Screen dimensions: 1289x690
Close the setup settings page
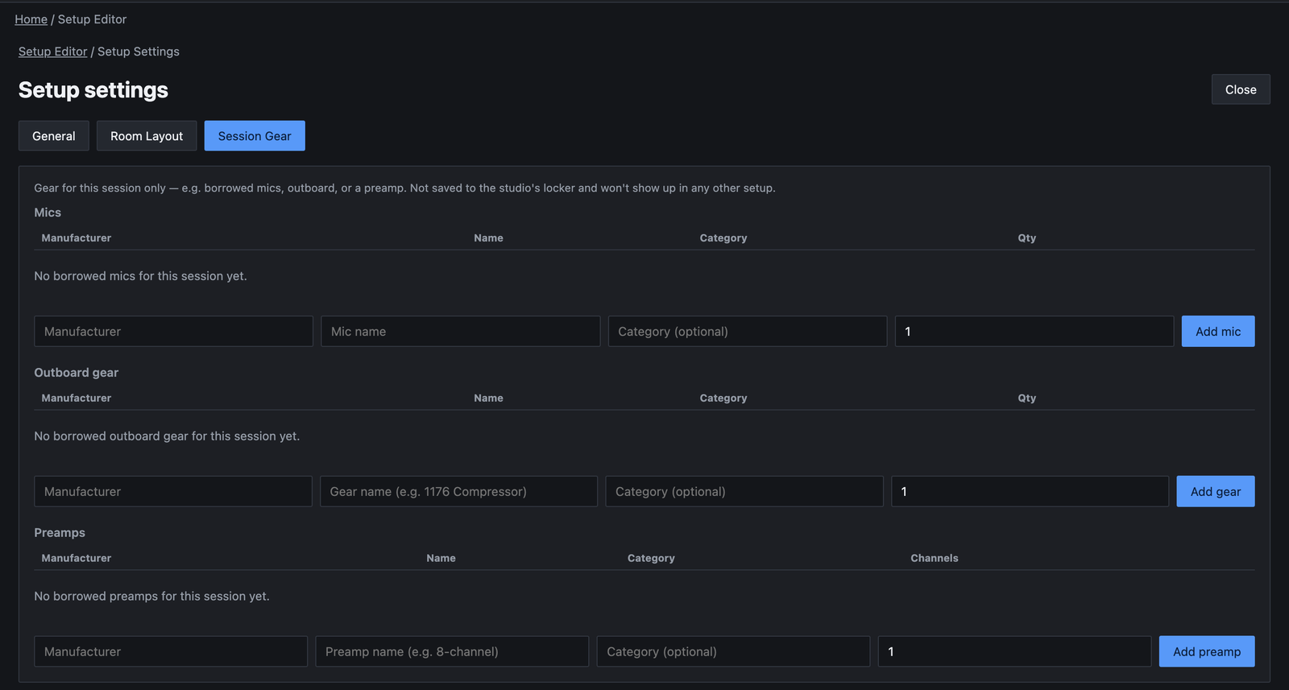pyautogui.click(x=1241, y=89)
